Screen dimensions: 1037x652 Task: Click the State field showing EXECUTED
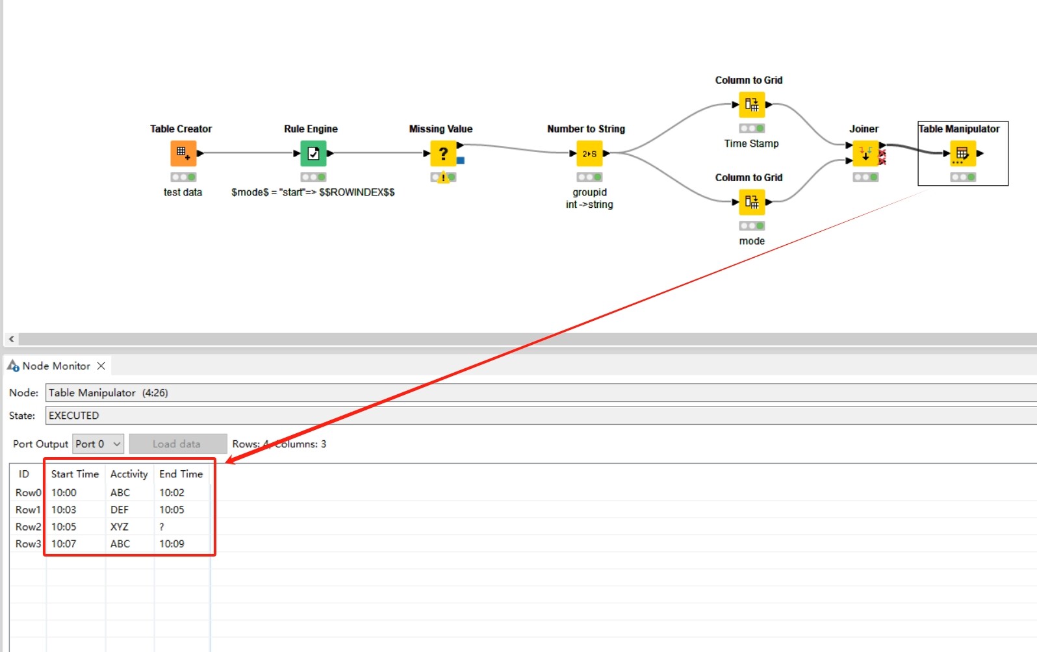click(x=541, y=416)
